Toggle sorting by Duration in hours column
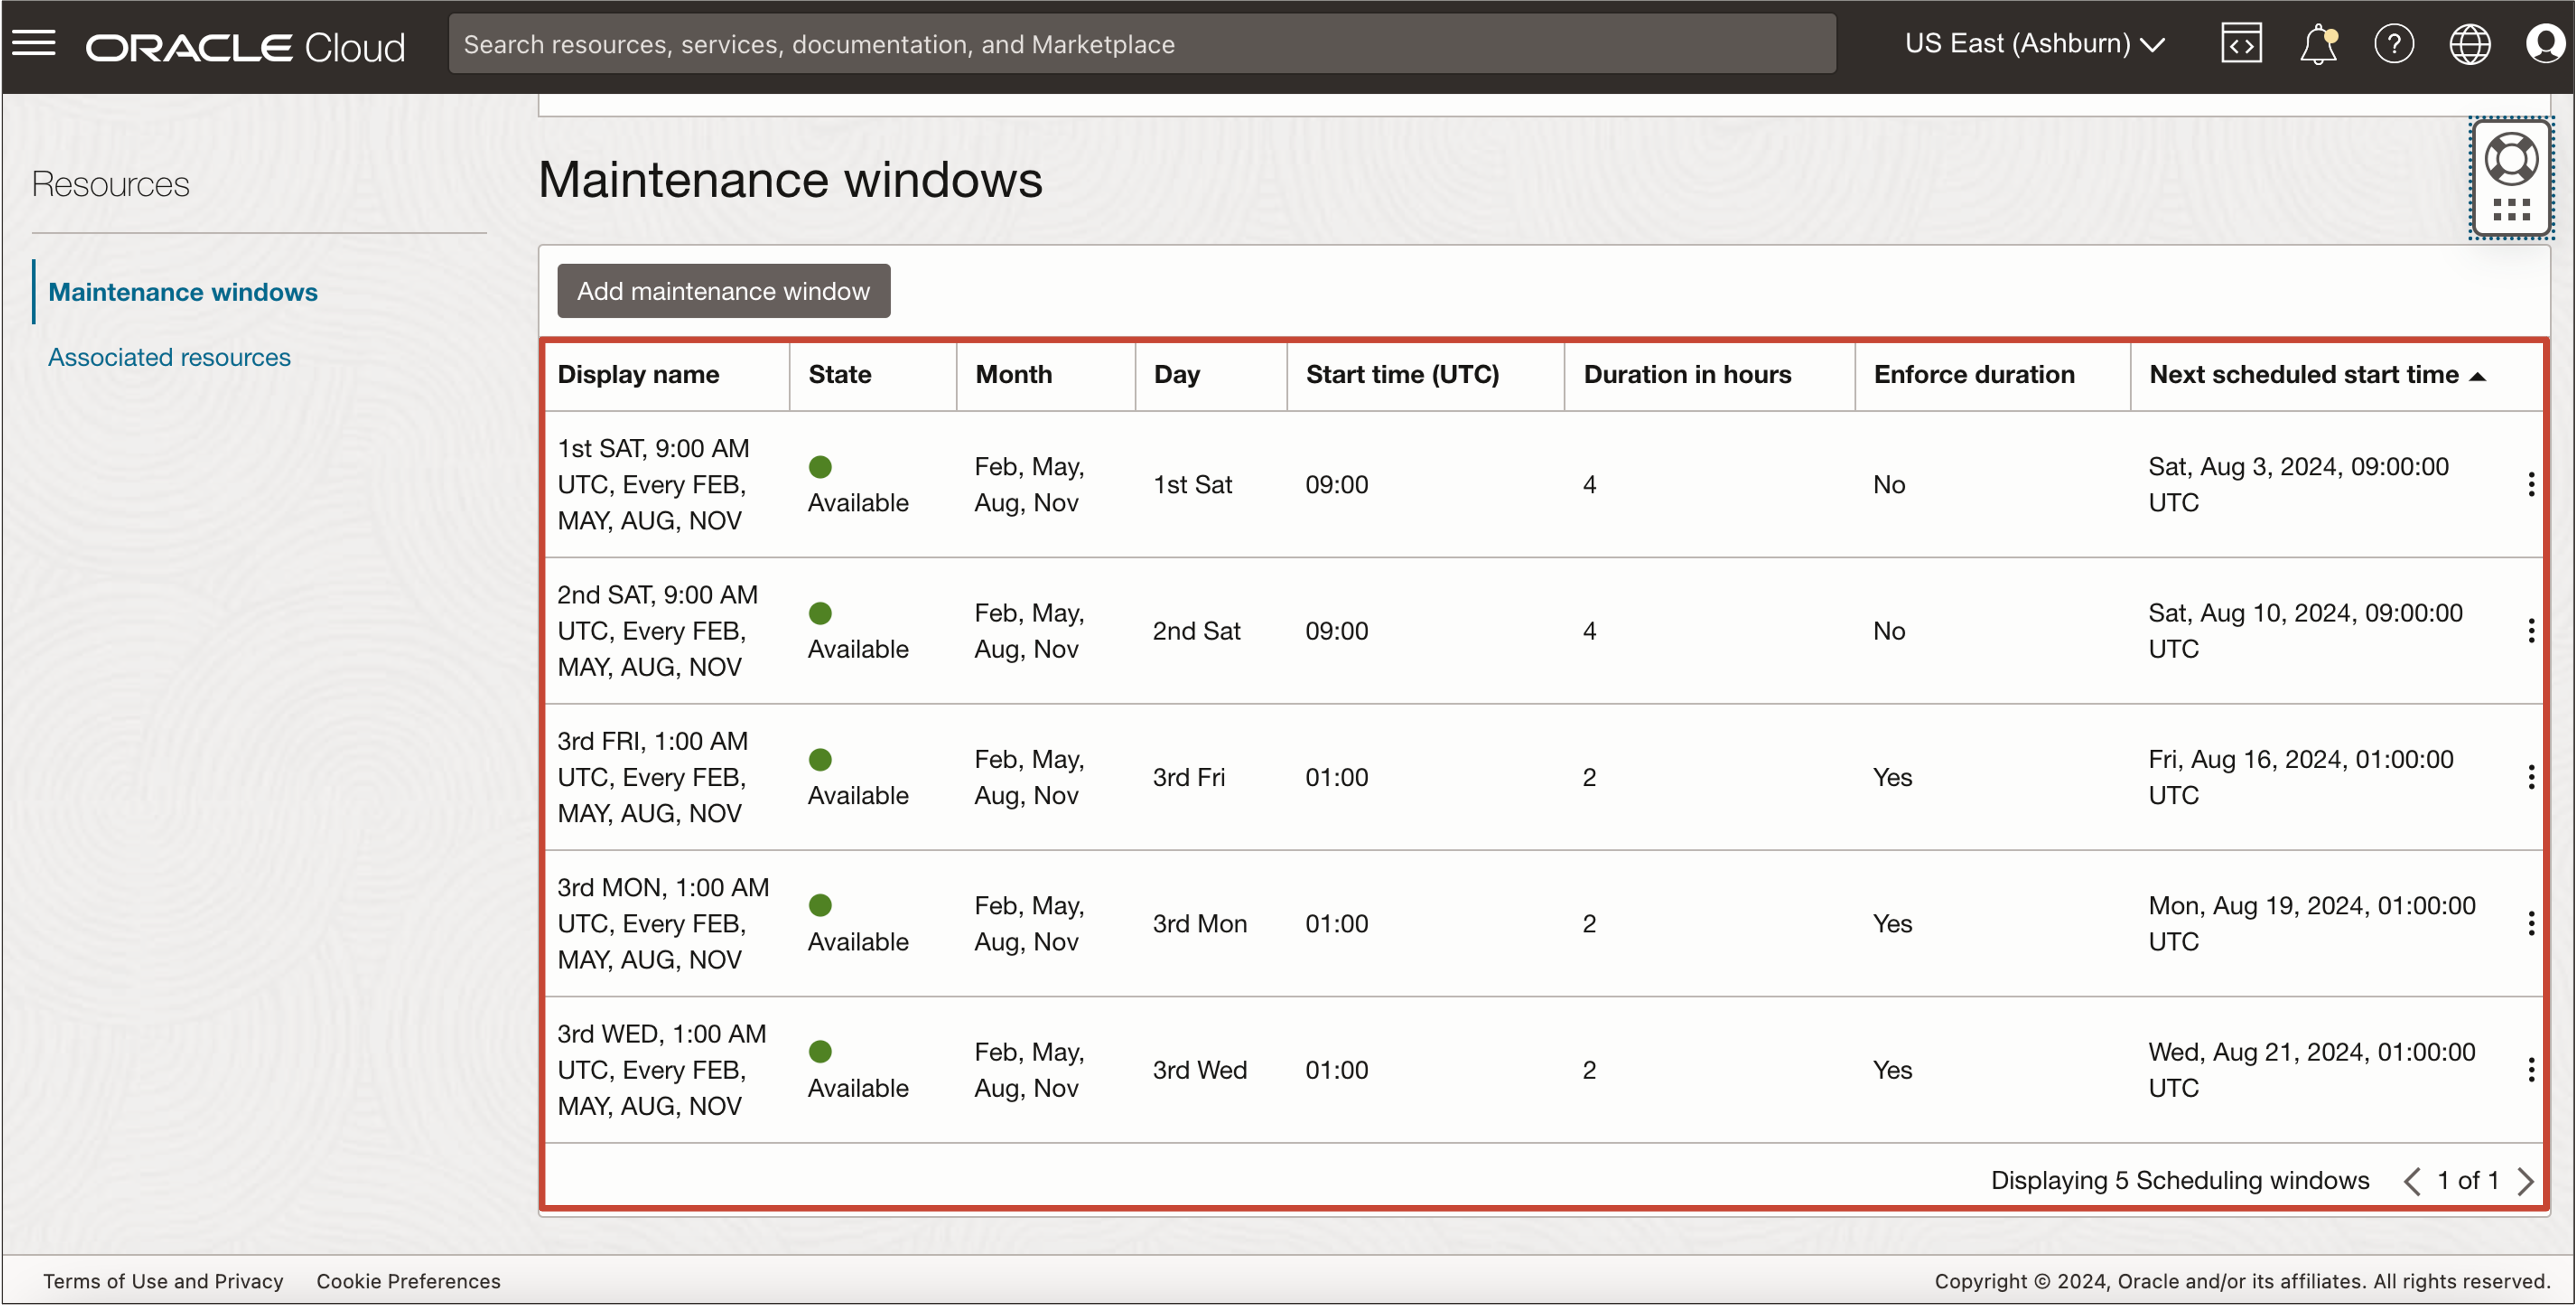 [1688, 374]
